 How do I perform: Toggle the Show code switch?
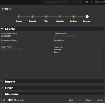click(x=11, y=100)
